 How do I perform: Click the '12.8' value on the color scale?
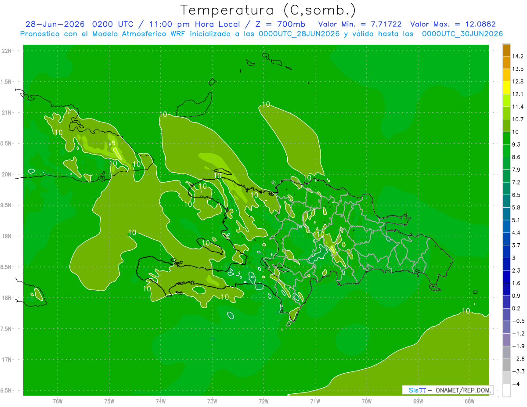pos(518,82)
